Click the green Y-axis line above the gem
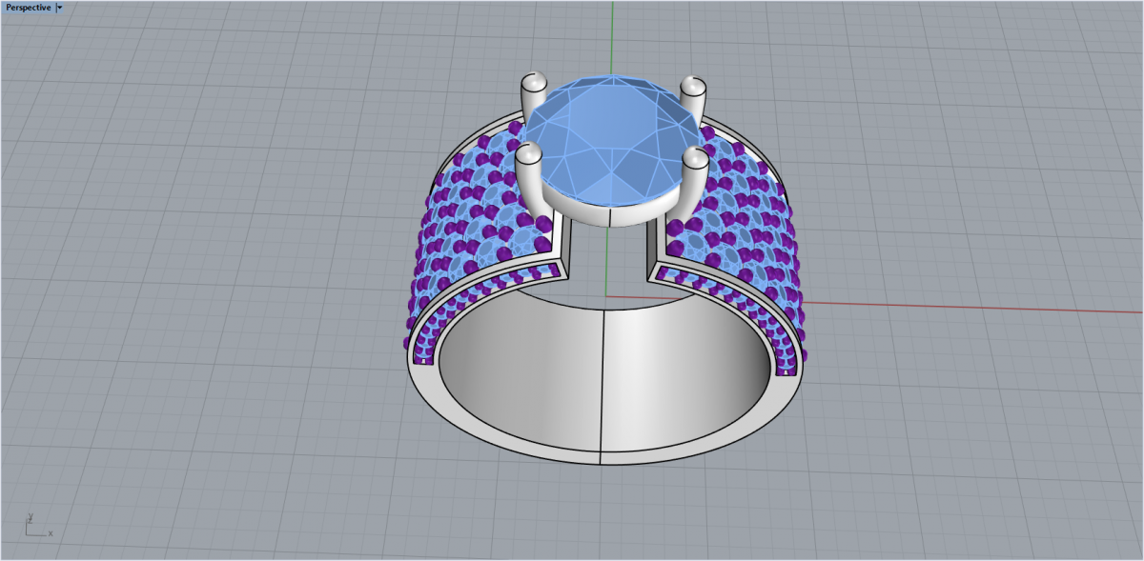The height and width of the screenshot is (561, 1144). [x=612, y=38]
